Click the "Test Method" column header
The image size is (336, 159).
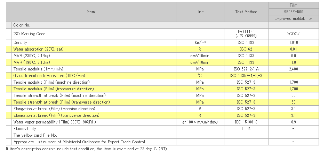pyautogui.click(x=246, y=12)
